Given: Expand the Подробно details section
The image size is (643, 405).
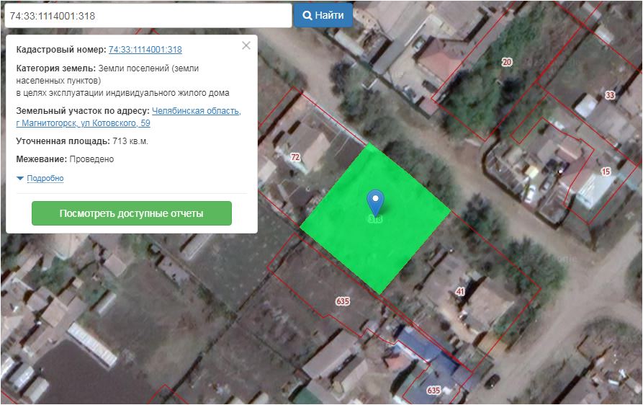Looking at the screenshot, I should pyautogui.click(x=45, y=178).
